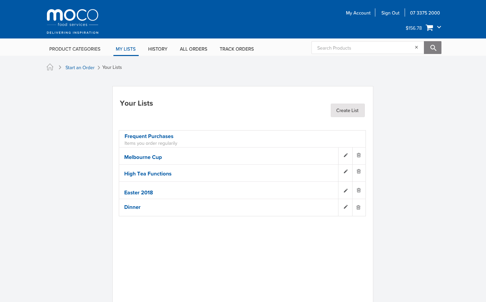Focus the Search Products field
This screenshot has height=302, width=486.
tap(363, 48)
